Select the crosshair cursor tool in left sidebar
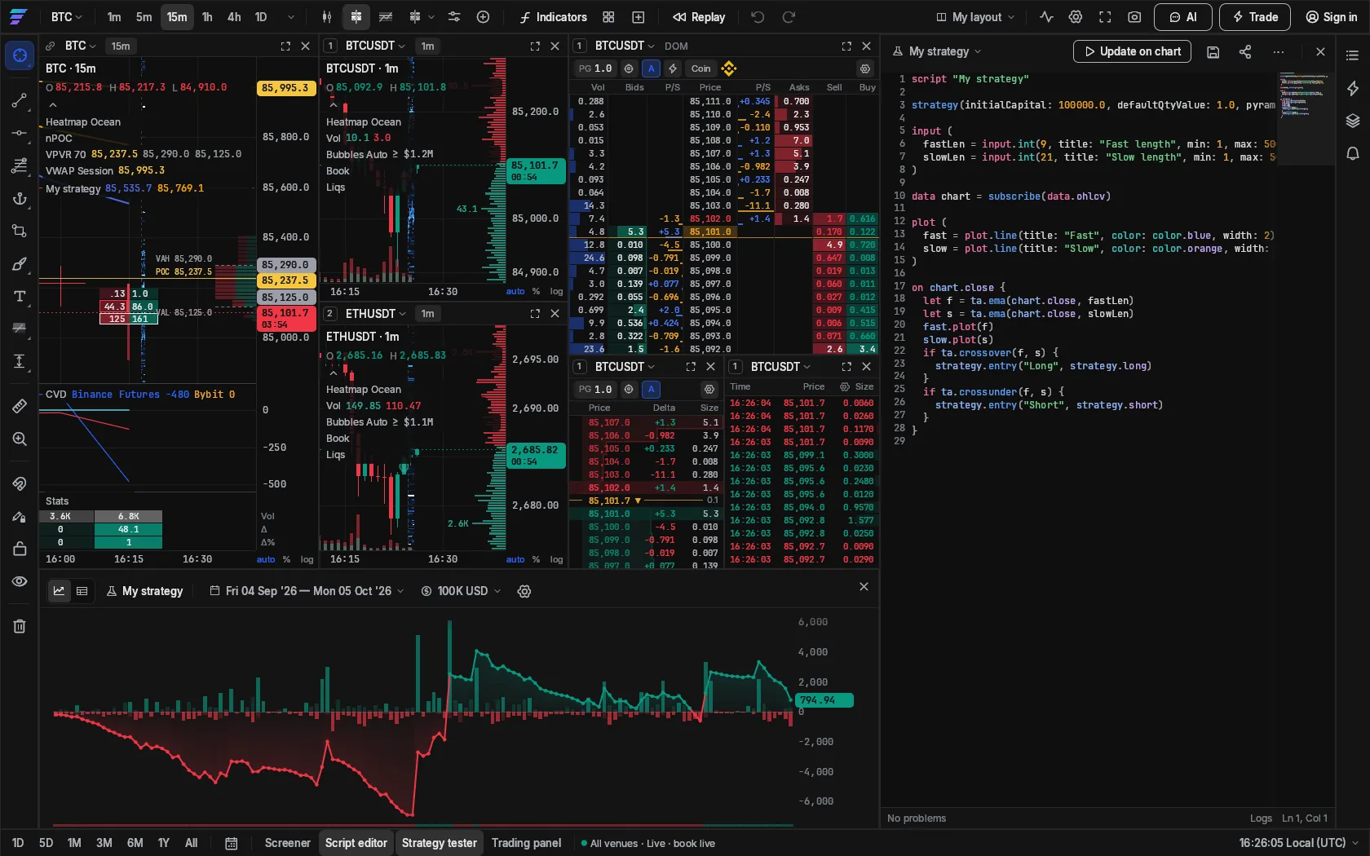1370x856 pixels. tap(20, 55)
